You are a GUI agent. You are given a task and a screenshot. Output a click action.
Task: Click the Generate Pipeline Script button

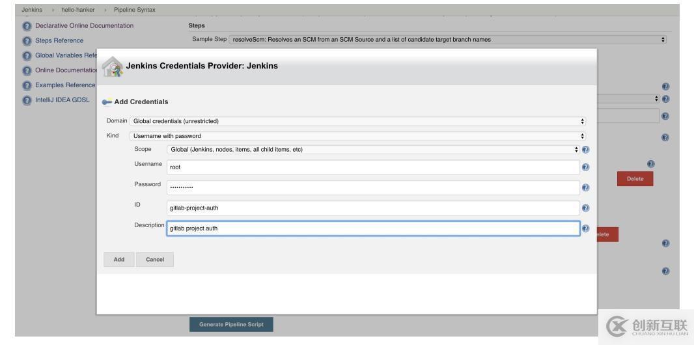(x=232, y=325)
